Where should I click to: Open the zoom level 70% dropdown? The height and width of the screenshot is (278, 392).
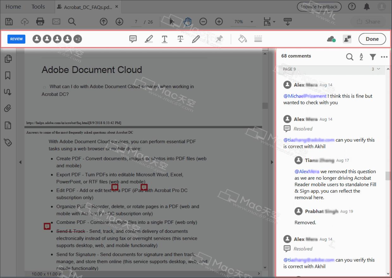243,21
